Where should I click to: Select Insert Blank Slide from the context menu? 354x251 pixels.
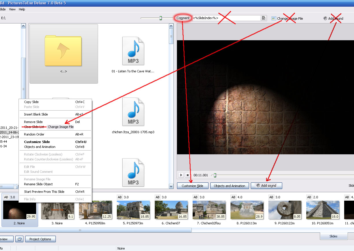[36, 114]
